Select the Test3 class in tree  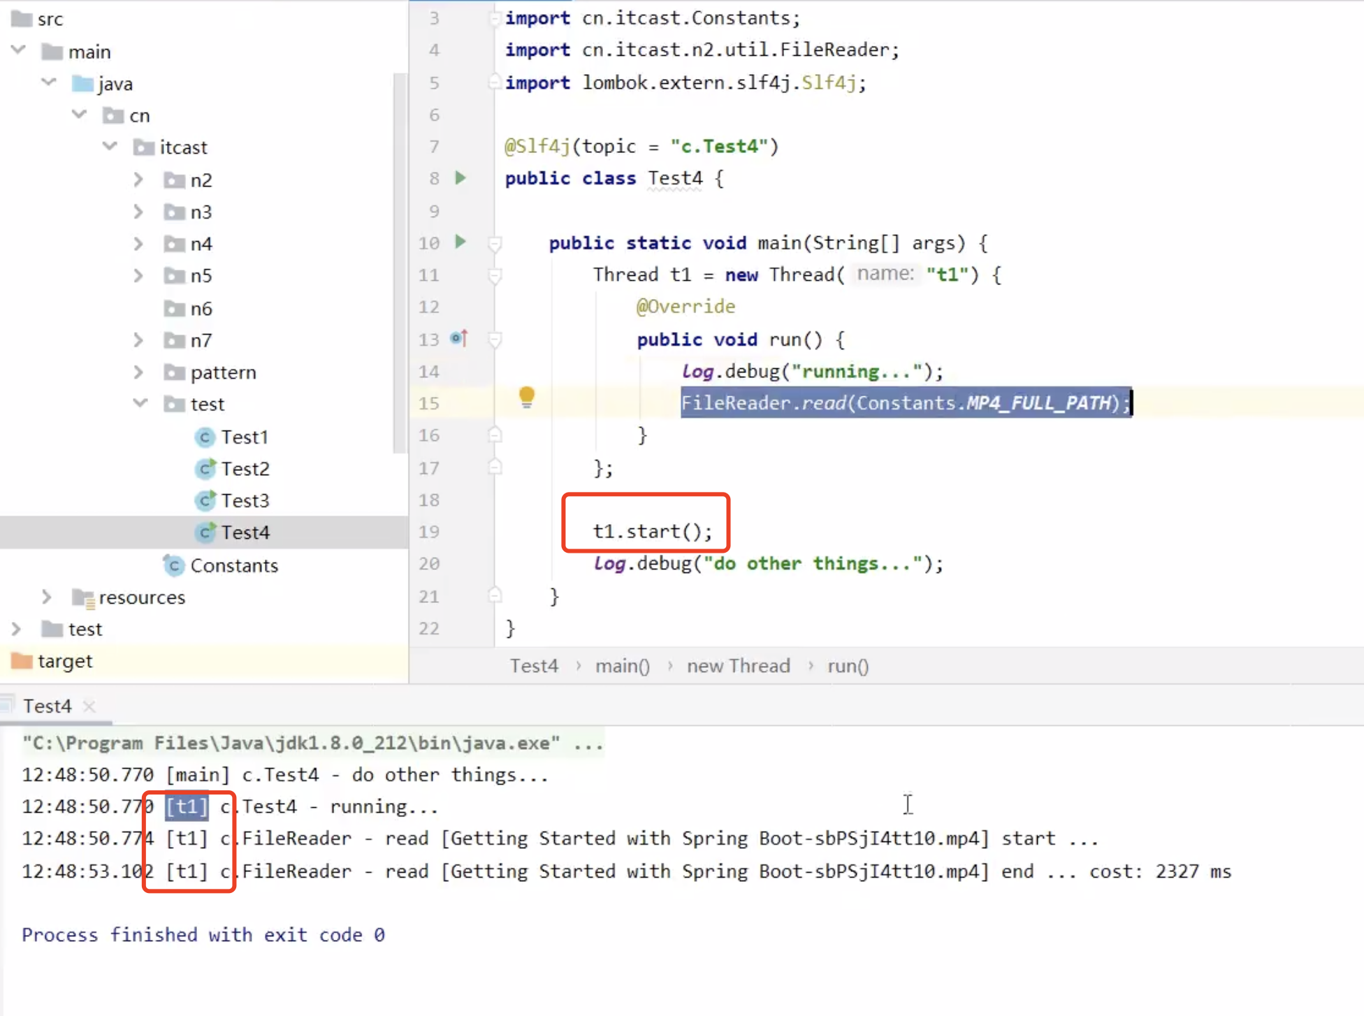[245, 501]
